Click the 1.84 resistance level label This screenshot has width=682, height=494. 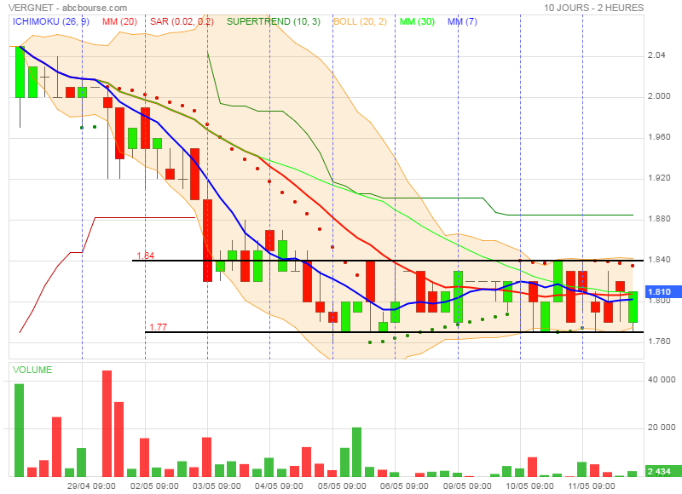click(145, 256)
